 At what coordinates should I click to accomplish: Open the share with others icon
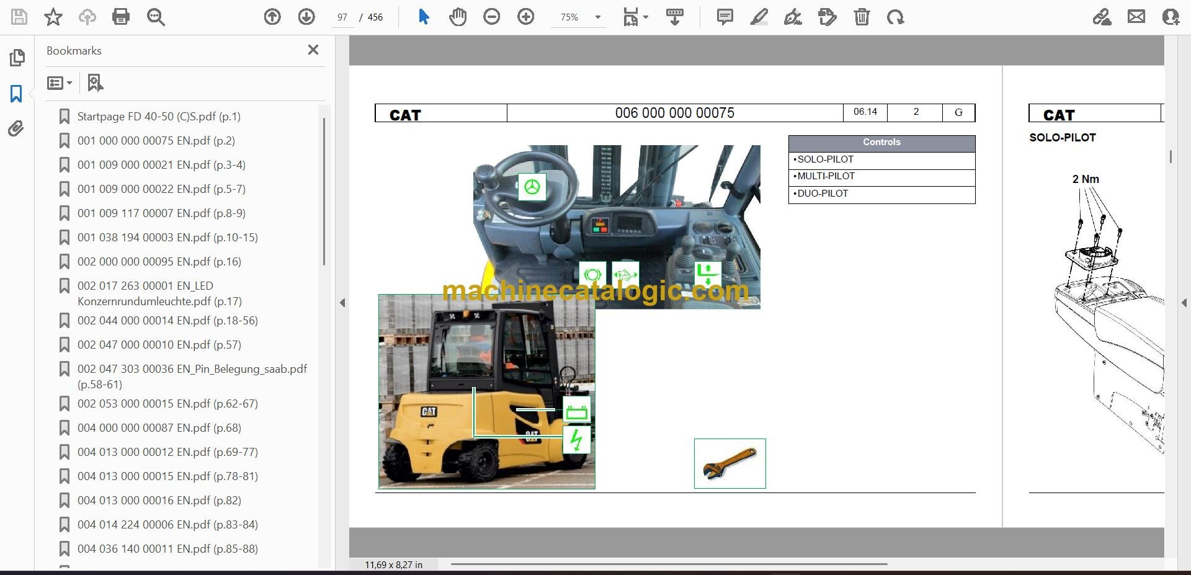(x=1171, y=17)
